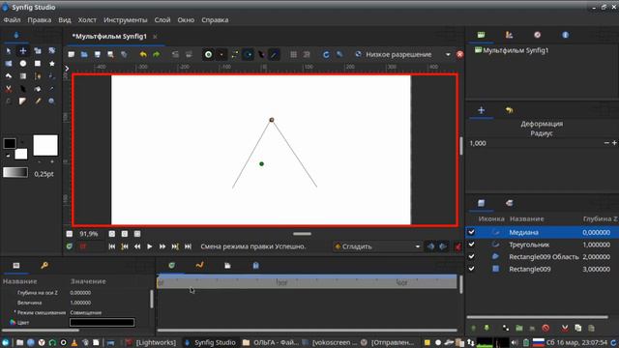The height and width of the screenshot is (348, 619).
Task: Toggle animation mode red icon
Action: pos(457,246)
